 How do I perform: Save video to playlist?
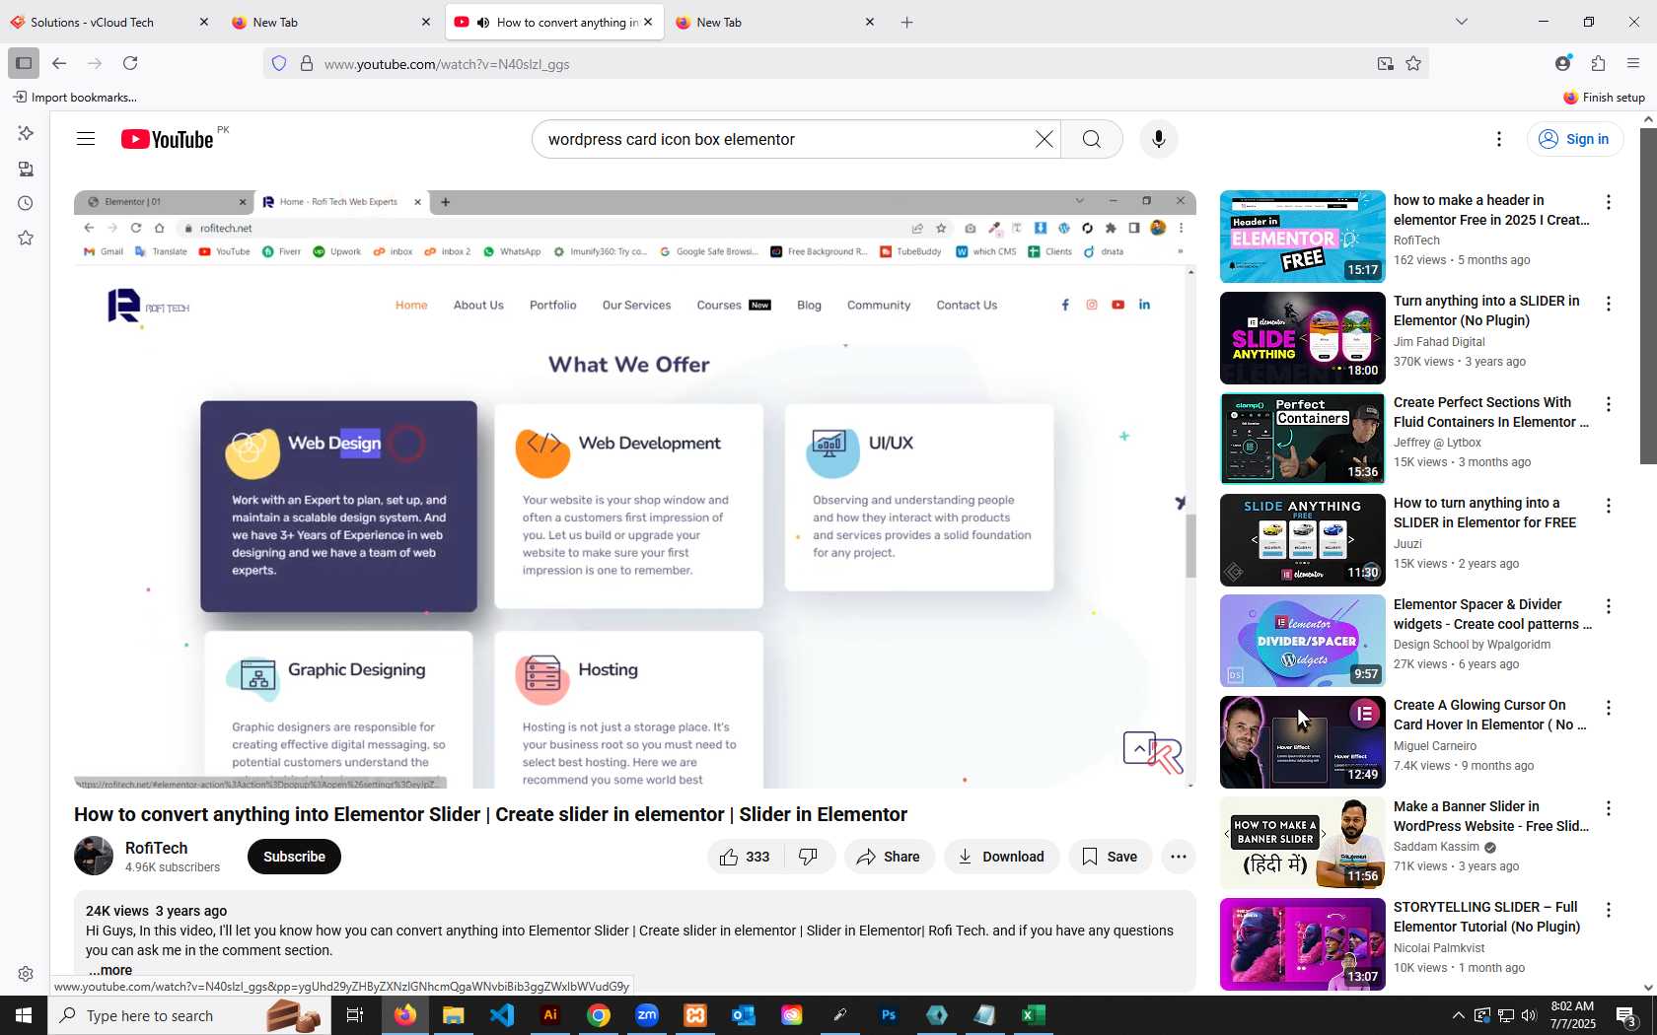point(1110,857)
